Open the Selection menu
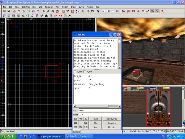The height and width of the screenshot is (139, 185). (26, 7)
